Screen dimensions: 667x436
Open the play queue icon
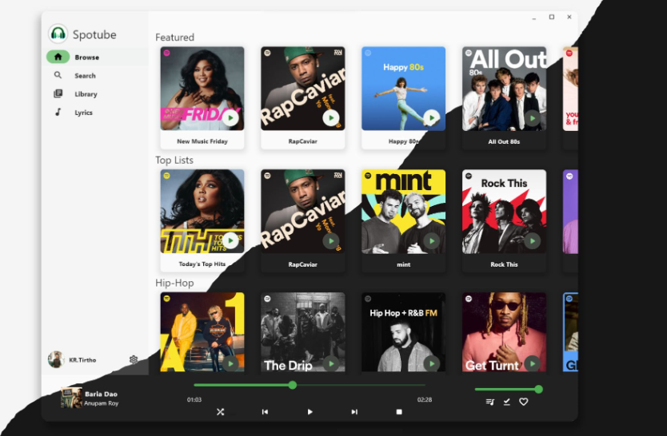click(490, 402)
